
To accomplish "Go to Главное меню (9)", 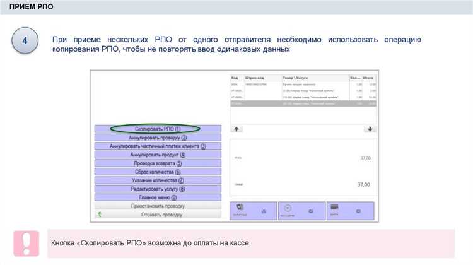I will pyautogui.click(x=158, y=197).
